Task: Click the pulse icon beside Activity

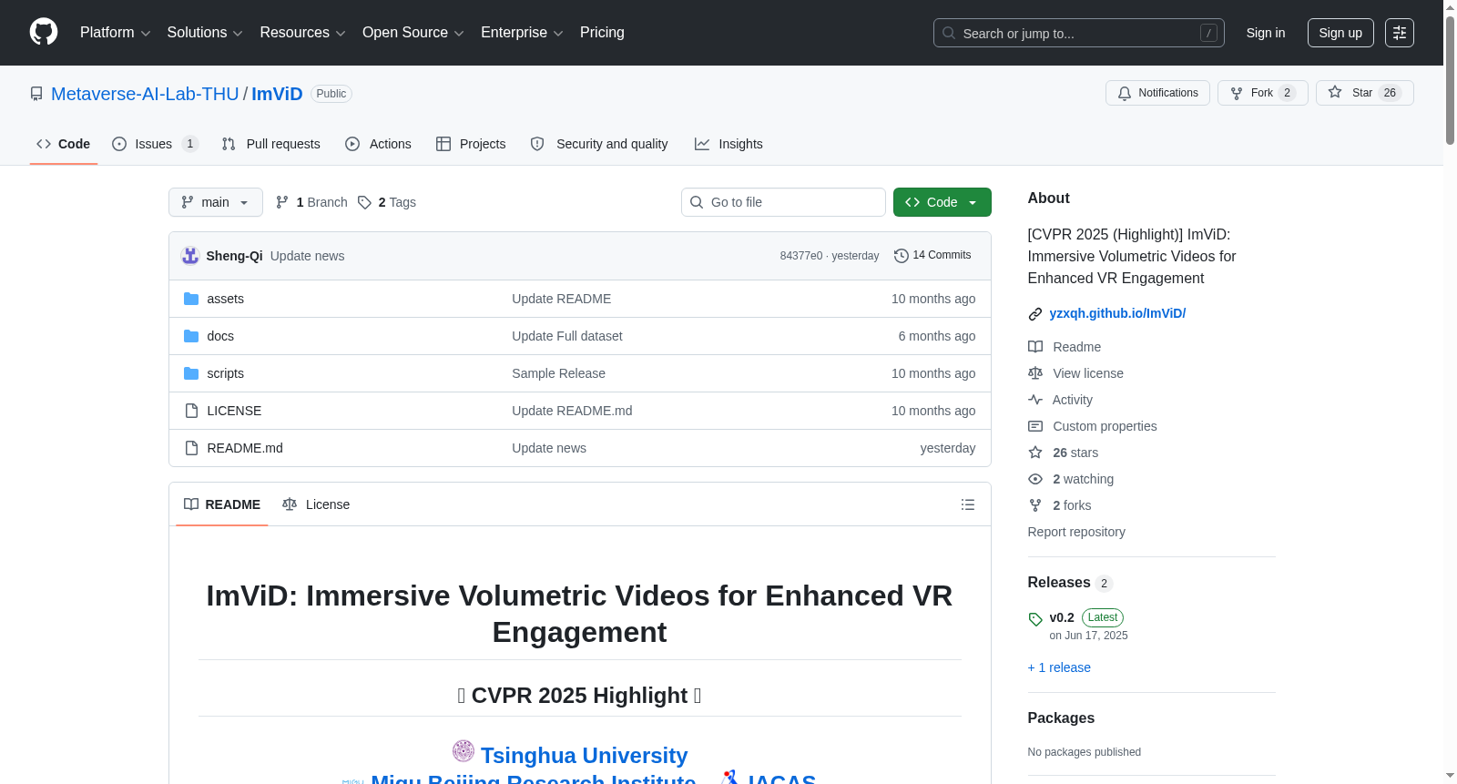Action: (1035, 400)
